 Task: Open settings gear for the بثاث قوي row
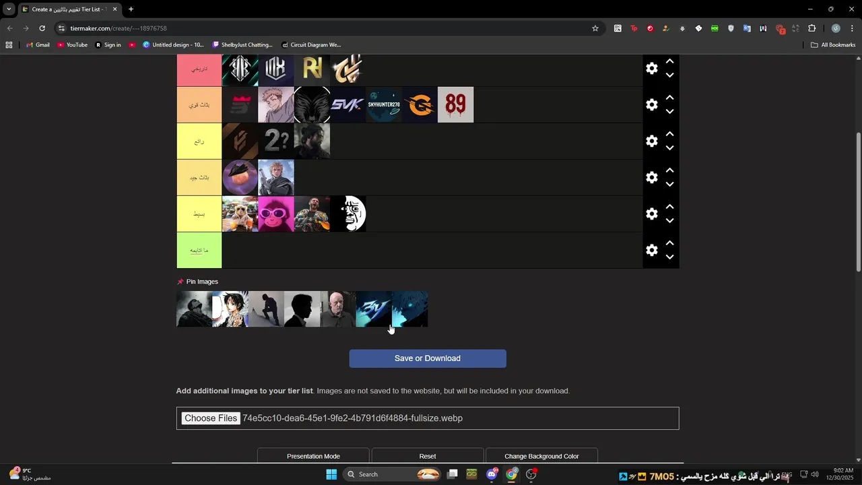[x=652, y=104]
